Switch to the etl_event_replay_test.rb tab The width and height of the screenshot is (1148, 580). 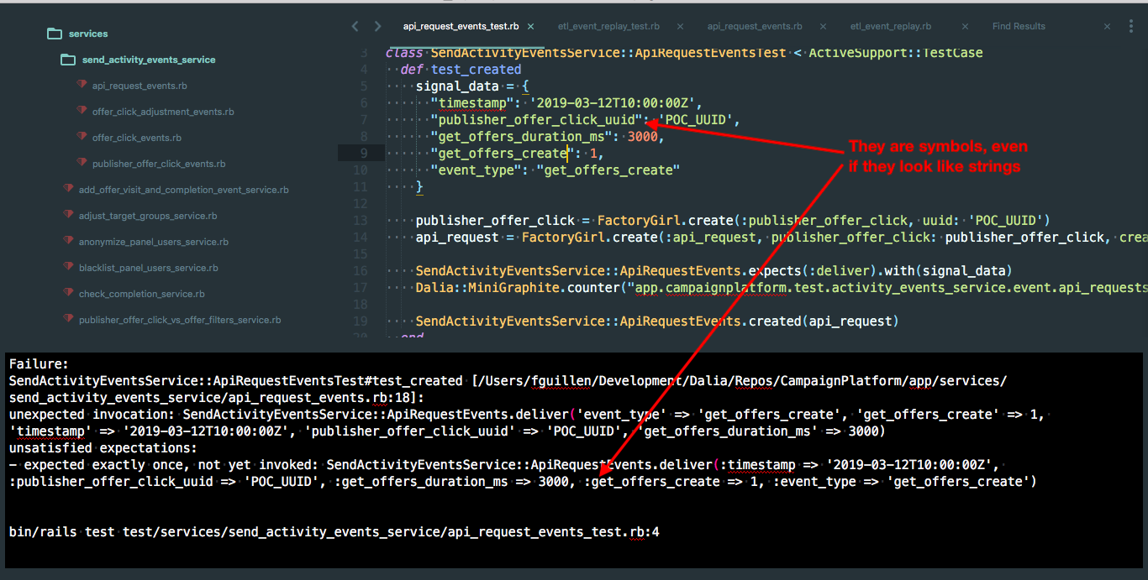click(608, 26)
